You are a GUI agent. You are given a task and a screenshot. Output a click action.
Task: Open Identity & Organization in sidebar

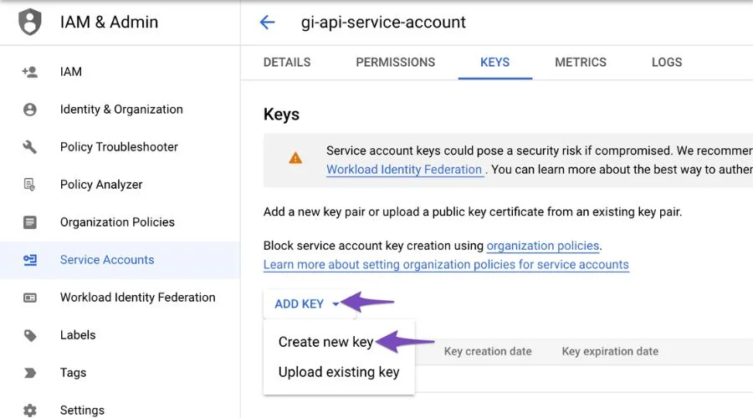point(120,110)
